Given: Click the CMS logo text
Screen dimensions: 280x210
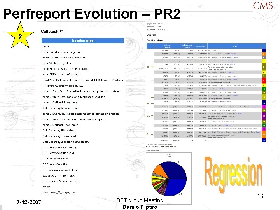Looking at the screenshot, I should [263, 6].
